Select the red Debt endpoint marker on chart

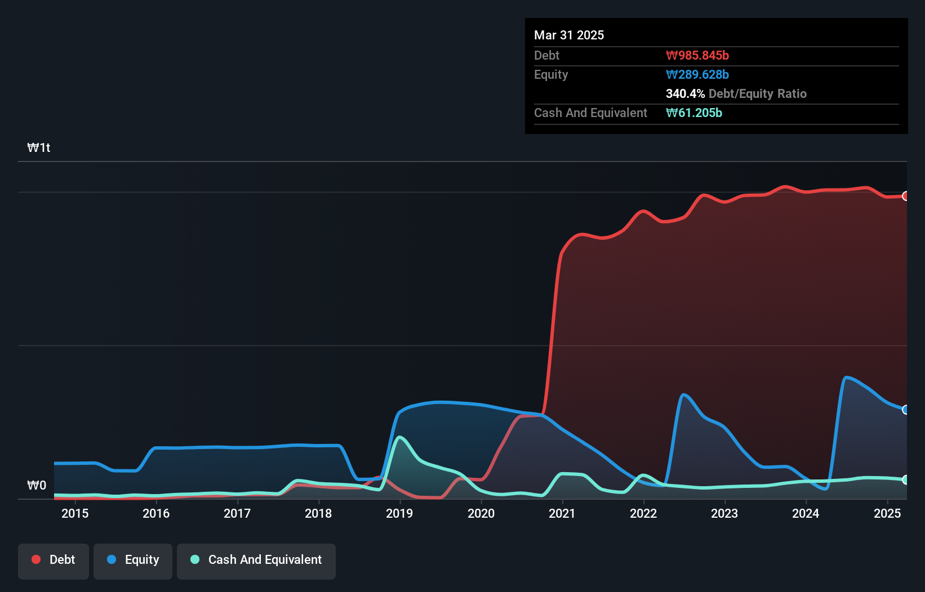coord(906,196)
